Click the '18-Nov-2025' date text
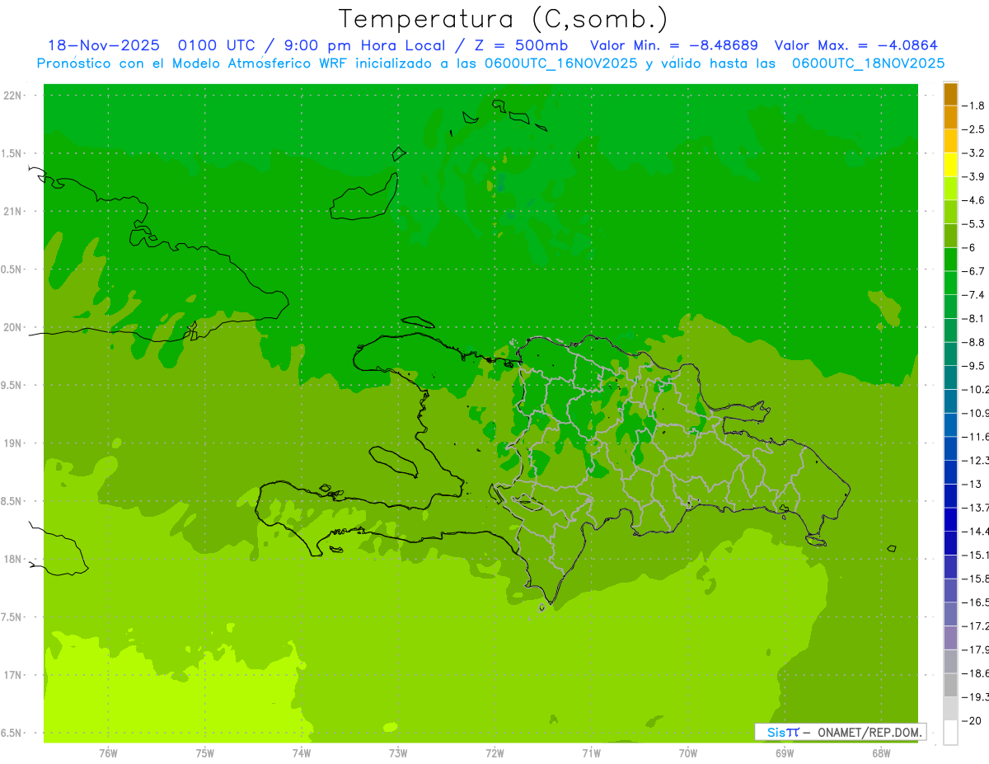Viewport: 989px width, 764px height. click(x=104, y=45)
